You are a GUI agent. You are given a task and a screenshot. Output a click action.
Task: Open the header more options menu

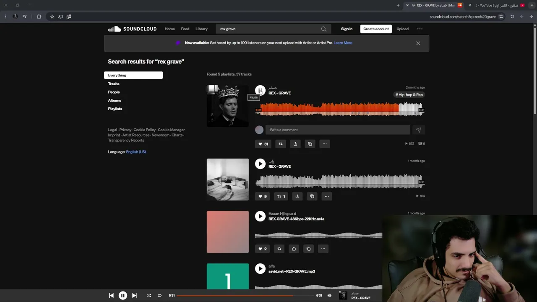tap(420, 29)
